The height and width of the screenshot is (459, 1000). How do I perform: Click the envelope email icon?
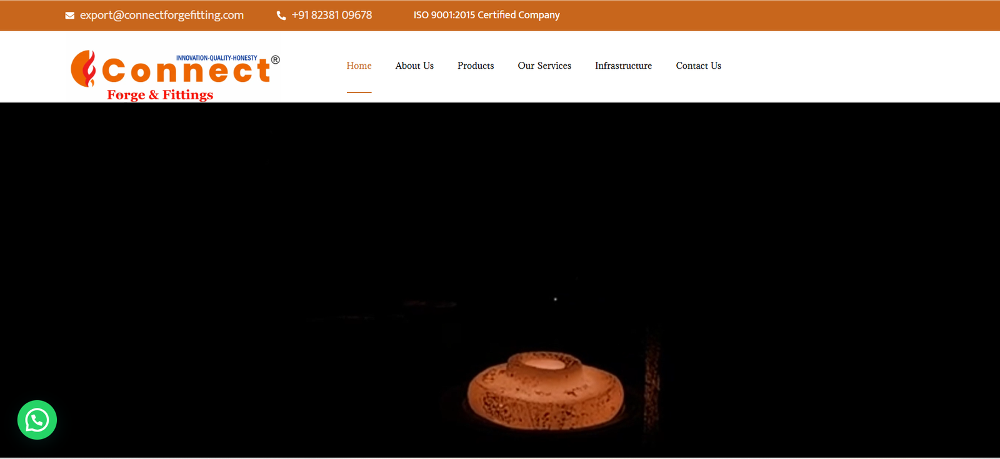70,16
